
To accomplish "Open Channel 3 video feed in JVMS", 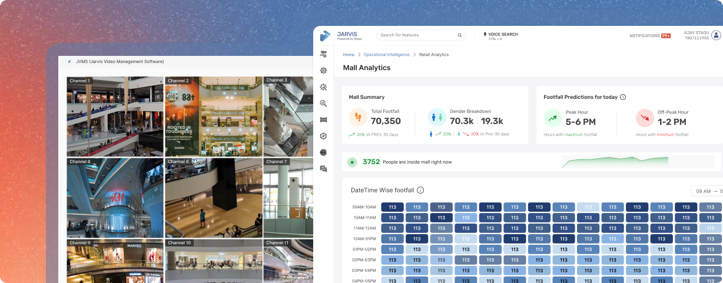I will click(288, 116).
